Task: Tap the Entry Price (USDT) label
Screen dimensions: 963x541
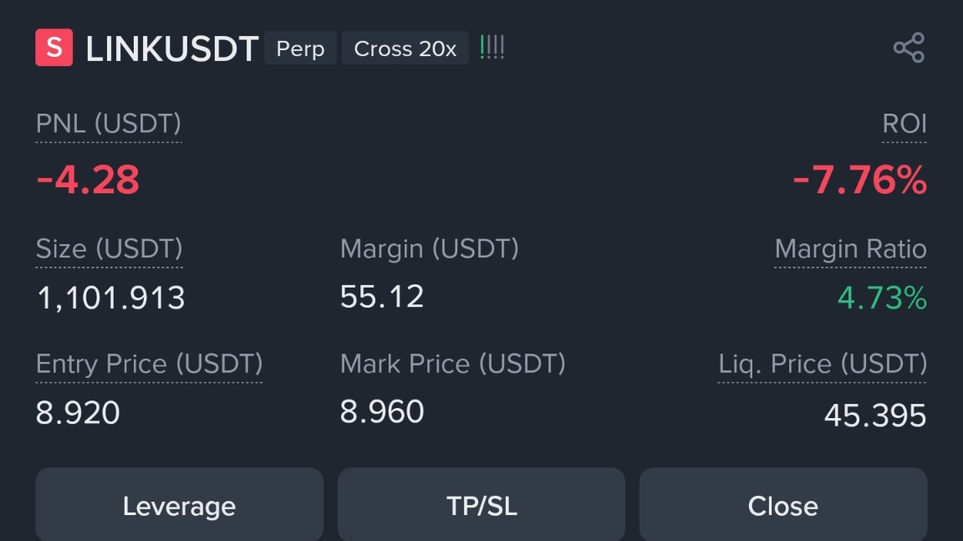Action: pos(150,364)
